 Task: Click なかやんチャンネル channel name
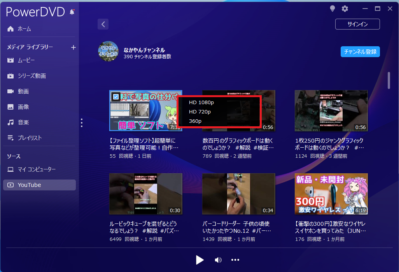coord(144,50)
